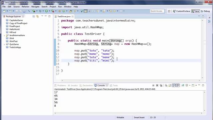The width and height of the screenshot is (213, 120).
Task: Collapse All in Package Explorer
Action: [34, 16]
